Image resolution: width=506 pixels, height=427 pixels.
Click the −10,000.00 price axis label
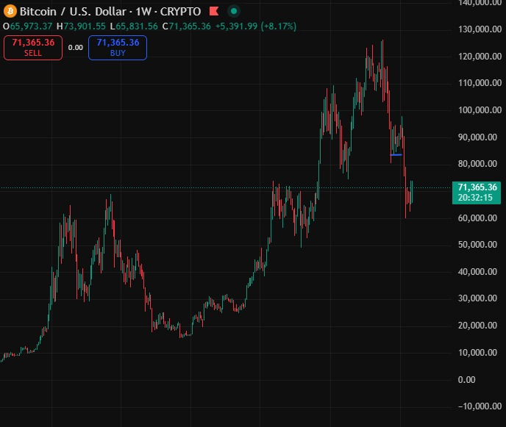pos(480,406)
